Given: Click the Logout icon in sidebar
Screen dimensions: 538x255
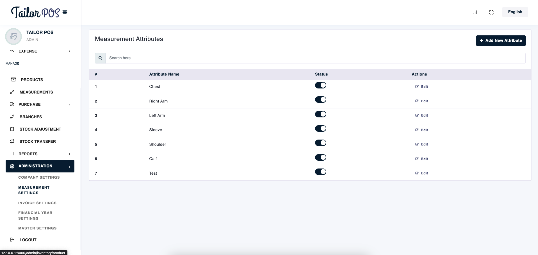Looking at the screenshot, I should (x=12, y=240).
